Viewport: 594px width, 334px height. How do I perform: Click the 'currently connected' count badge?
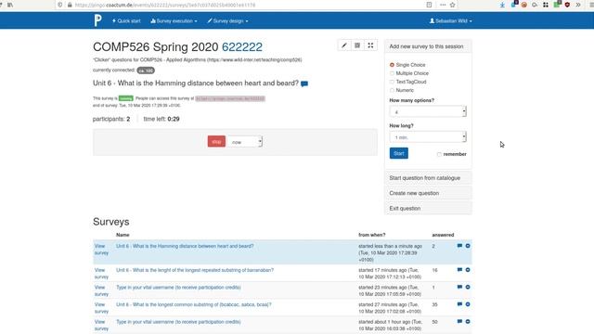pyautogui.click(x=146, y=71)
